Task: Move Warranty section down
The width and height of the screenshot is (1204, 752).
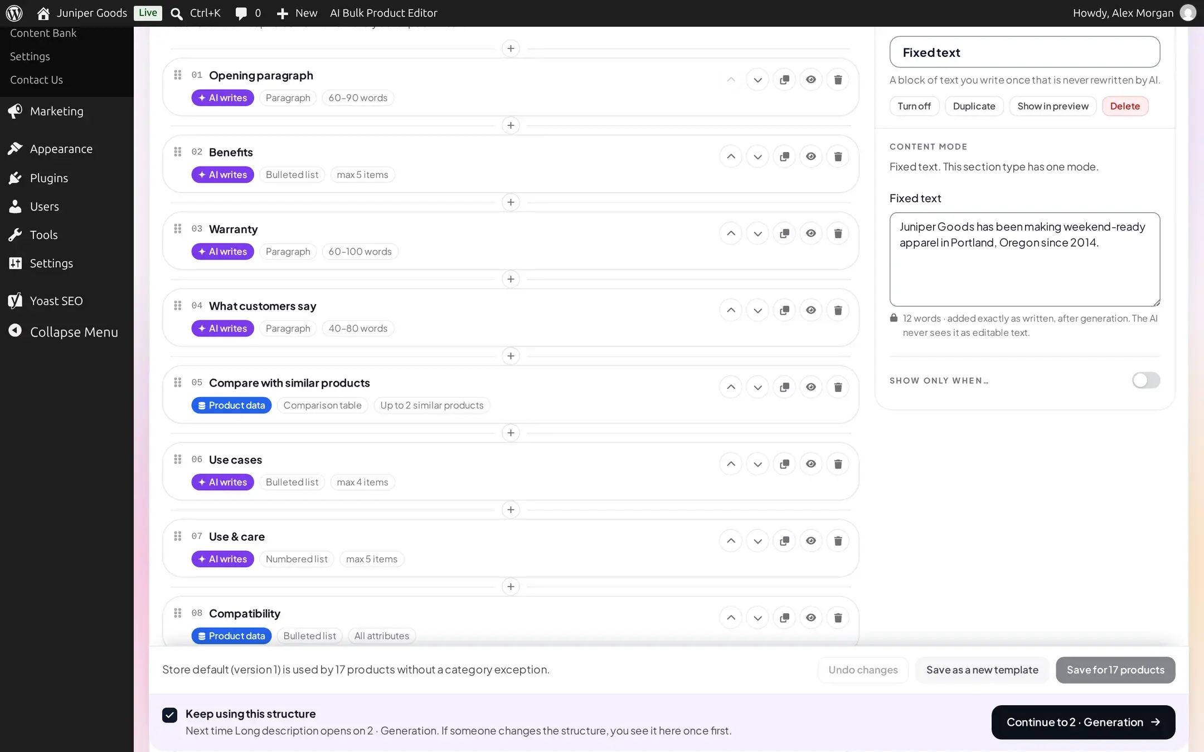Action: coord(758,233)
